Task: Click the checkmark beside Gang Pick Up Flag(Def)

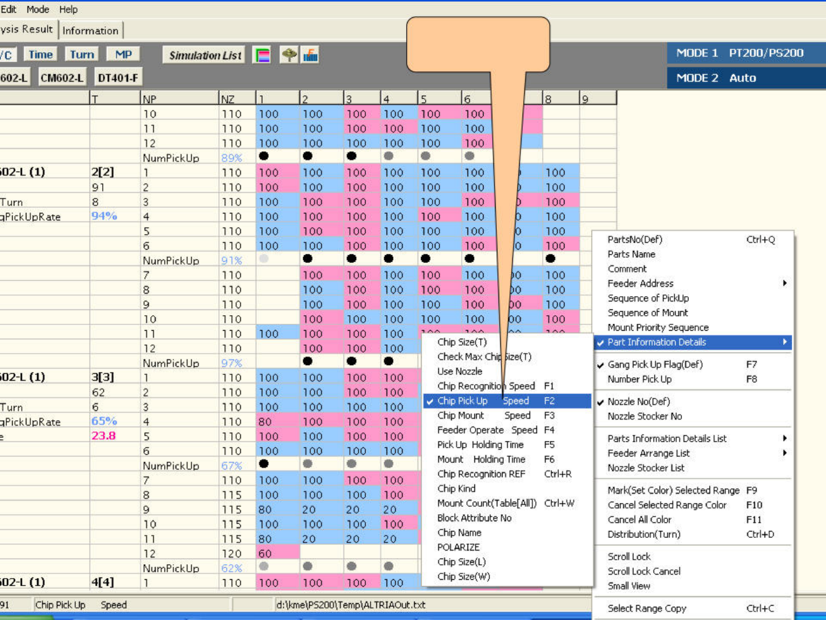Action: [600, 365]
